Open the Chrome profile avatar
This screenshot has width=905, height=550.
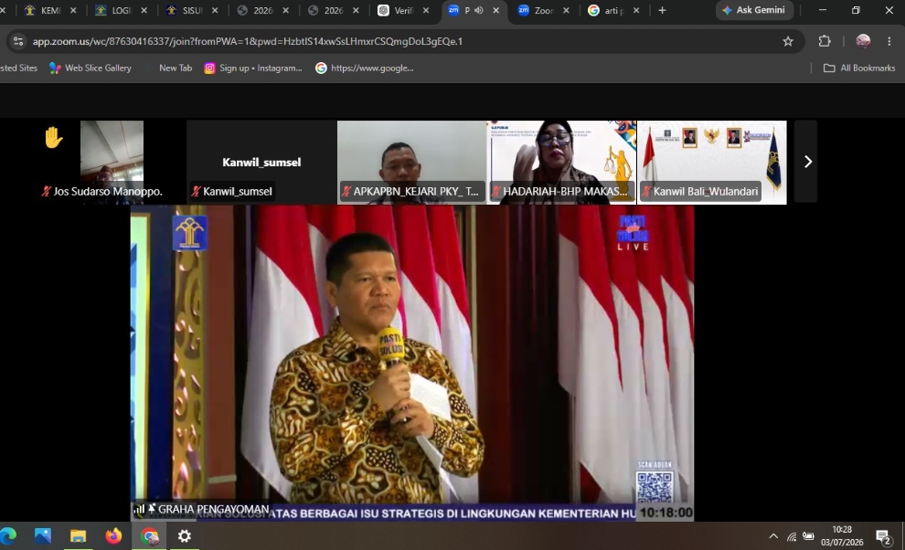click(863, 41)
